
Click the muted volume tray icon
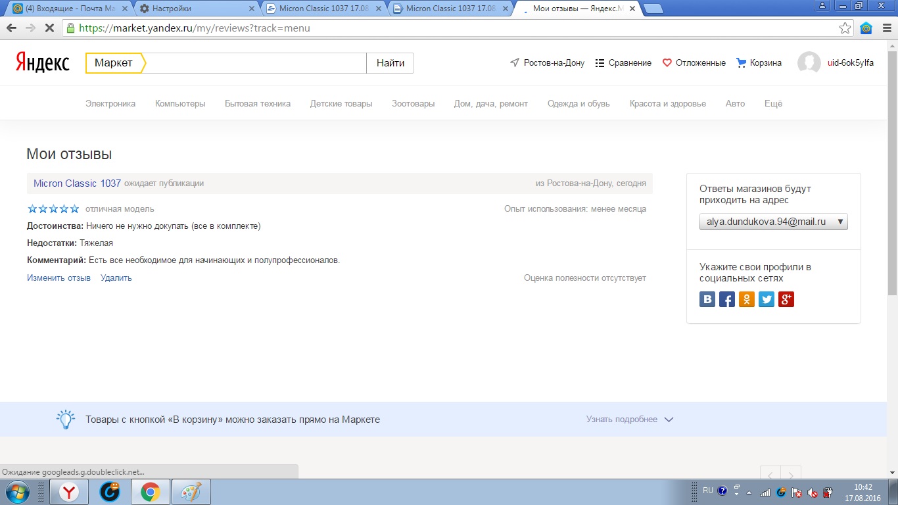point(813,492)
